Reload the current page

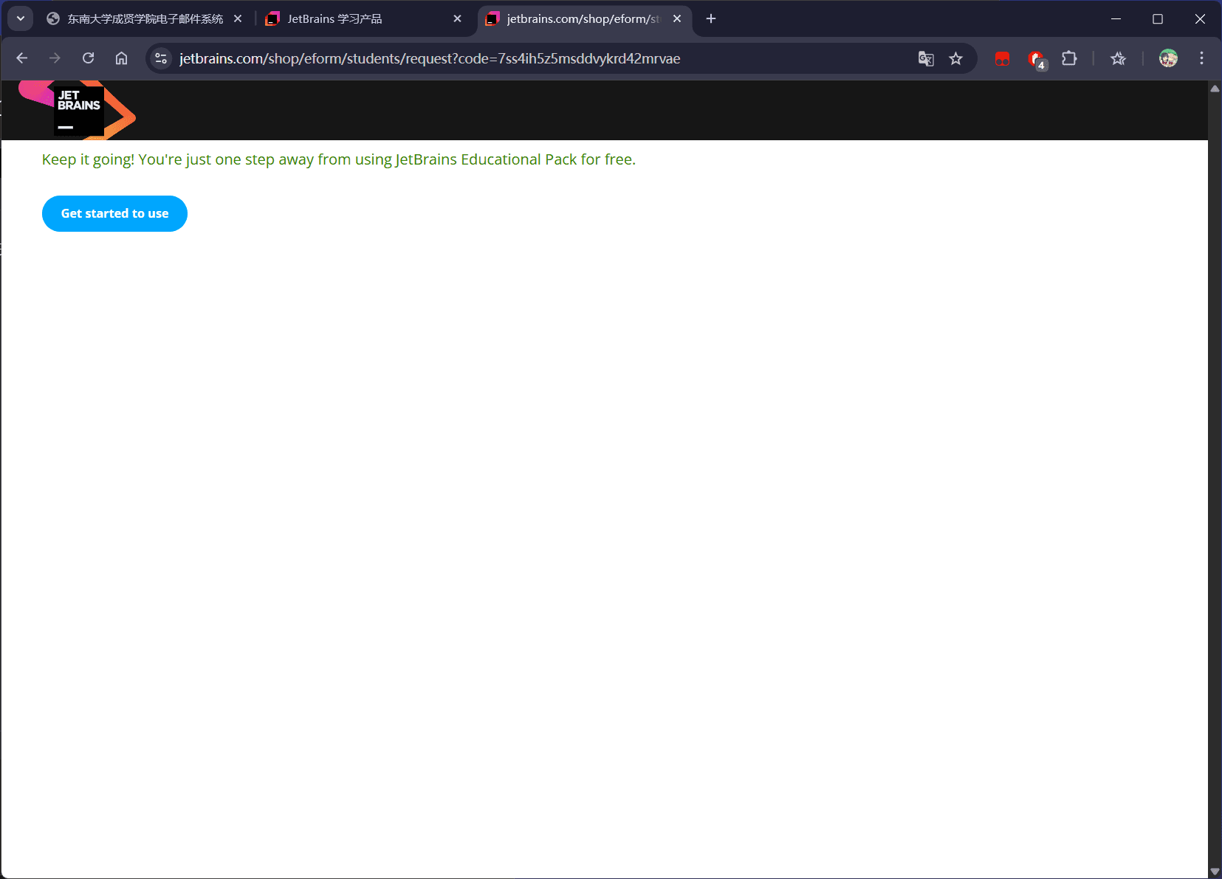pyautogui.click(x=88, y=58)
